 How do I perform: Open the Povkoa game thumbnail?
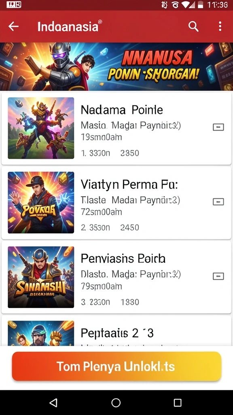[x=41, y=203]
